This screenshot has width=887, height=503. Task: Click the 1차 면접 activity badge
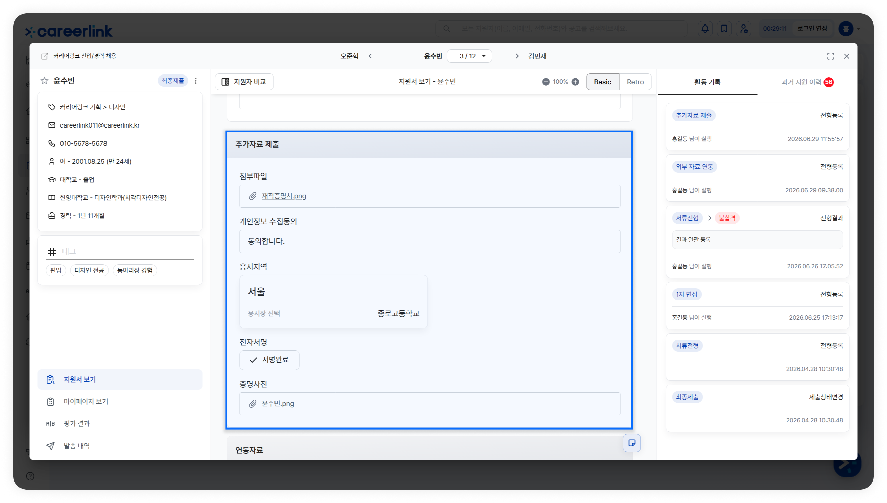click(x=687, y=294)
